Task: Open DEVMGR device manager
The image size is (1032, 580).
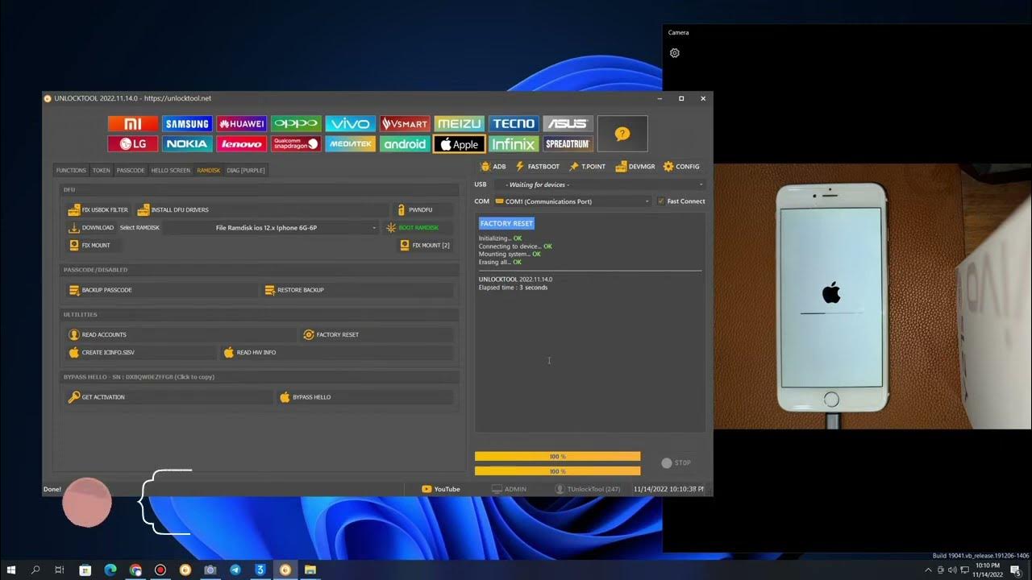Action: (x=635, y=167)
